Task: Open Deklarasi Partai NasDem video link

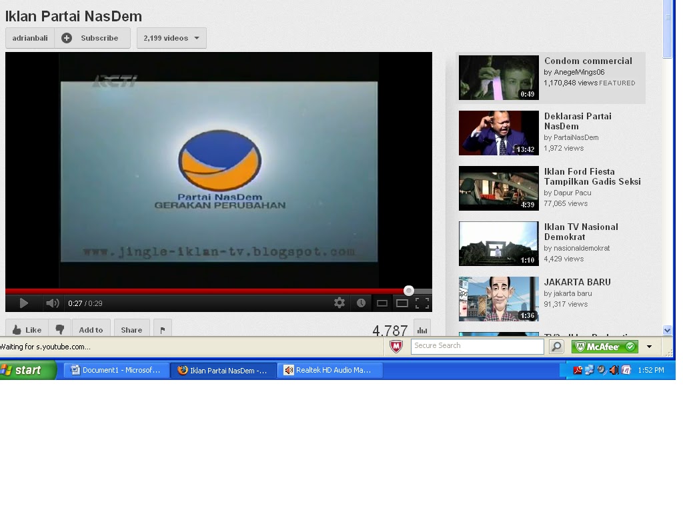Action: click(578, 121)
